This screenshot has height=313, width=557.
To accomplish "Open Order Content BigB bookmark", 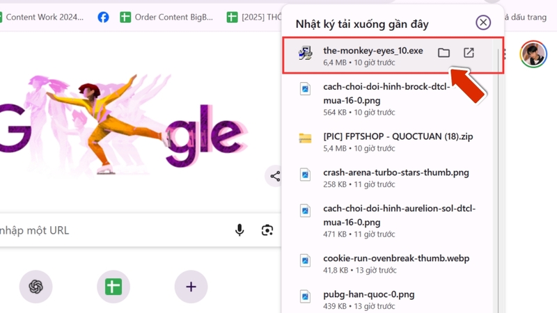I will (166, 17).
